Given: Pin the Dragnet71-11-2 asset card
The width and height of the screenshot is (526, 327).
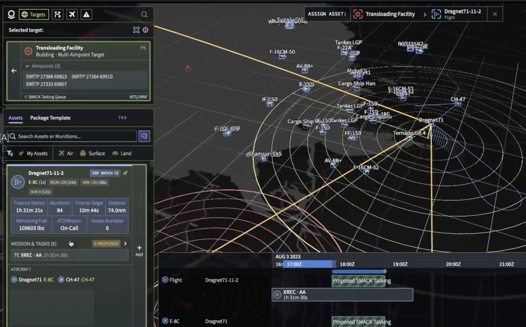Looking at the screenshot, I should (x=125, y=173).
